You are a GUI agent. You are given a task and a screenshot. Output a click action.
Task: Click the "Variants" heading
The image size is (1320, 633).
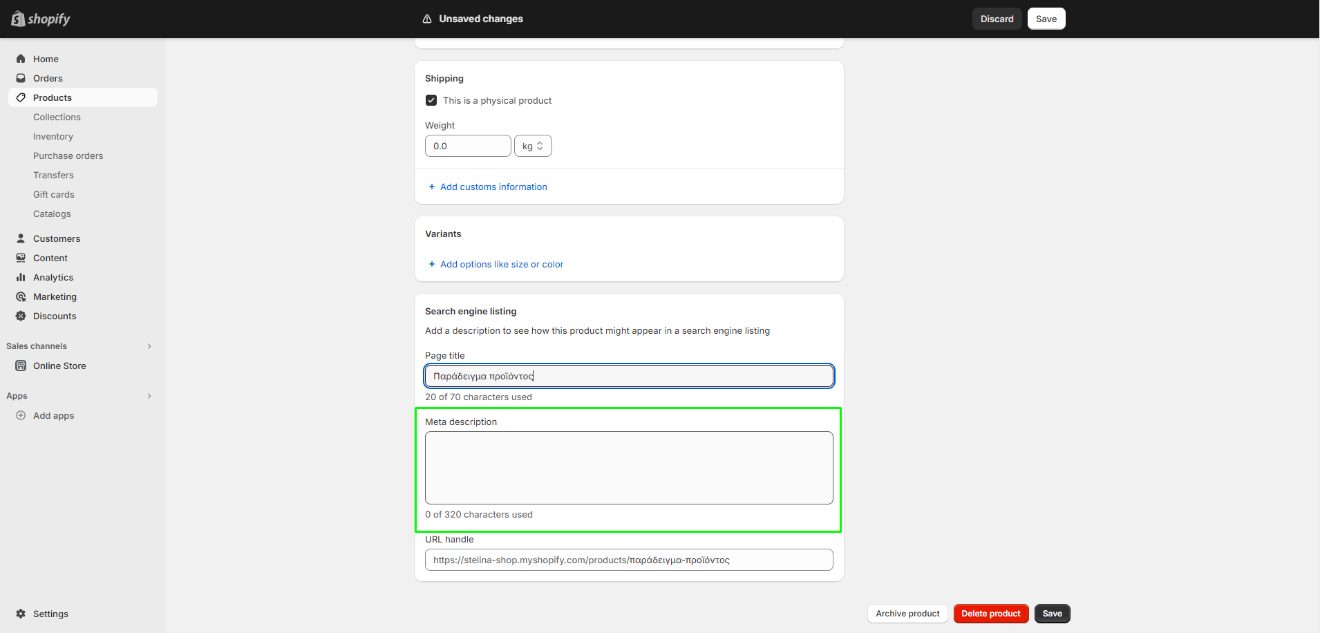click(x=443, y=234)
